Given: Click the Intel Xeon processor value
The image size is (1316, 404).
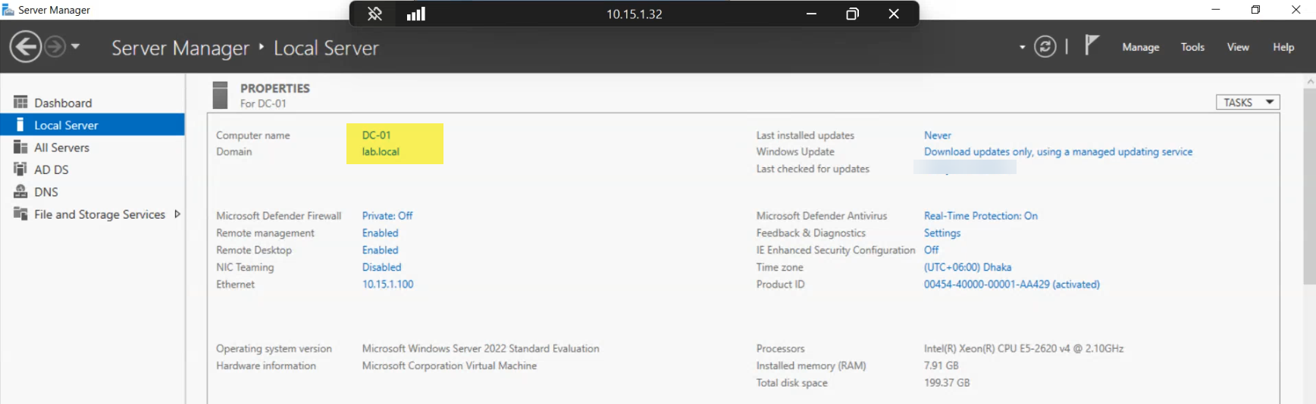Looking at the screenshot, I should [x=1023, y=349].
